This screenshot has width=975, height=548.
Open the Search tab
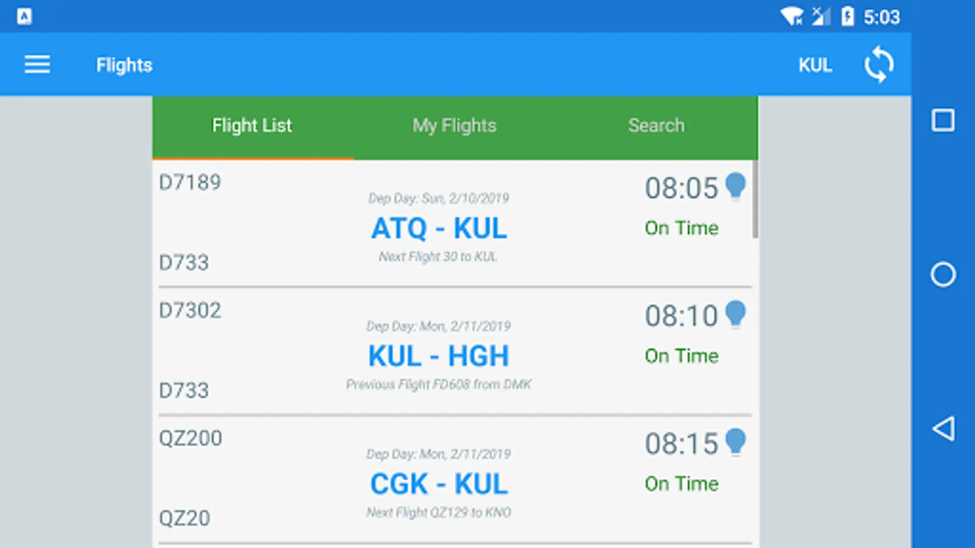tap(656, 126)
